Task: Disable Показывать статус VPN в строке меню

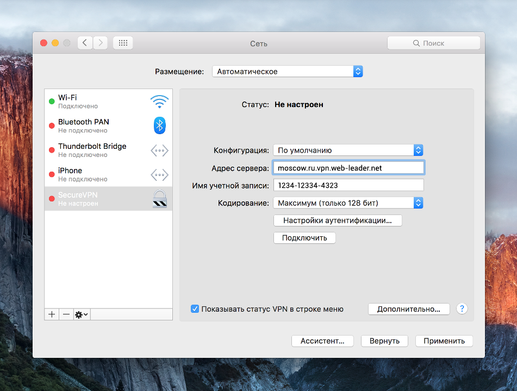Action: 195,308
